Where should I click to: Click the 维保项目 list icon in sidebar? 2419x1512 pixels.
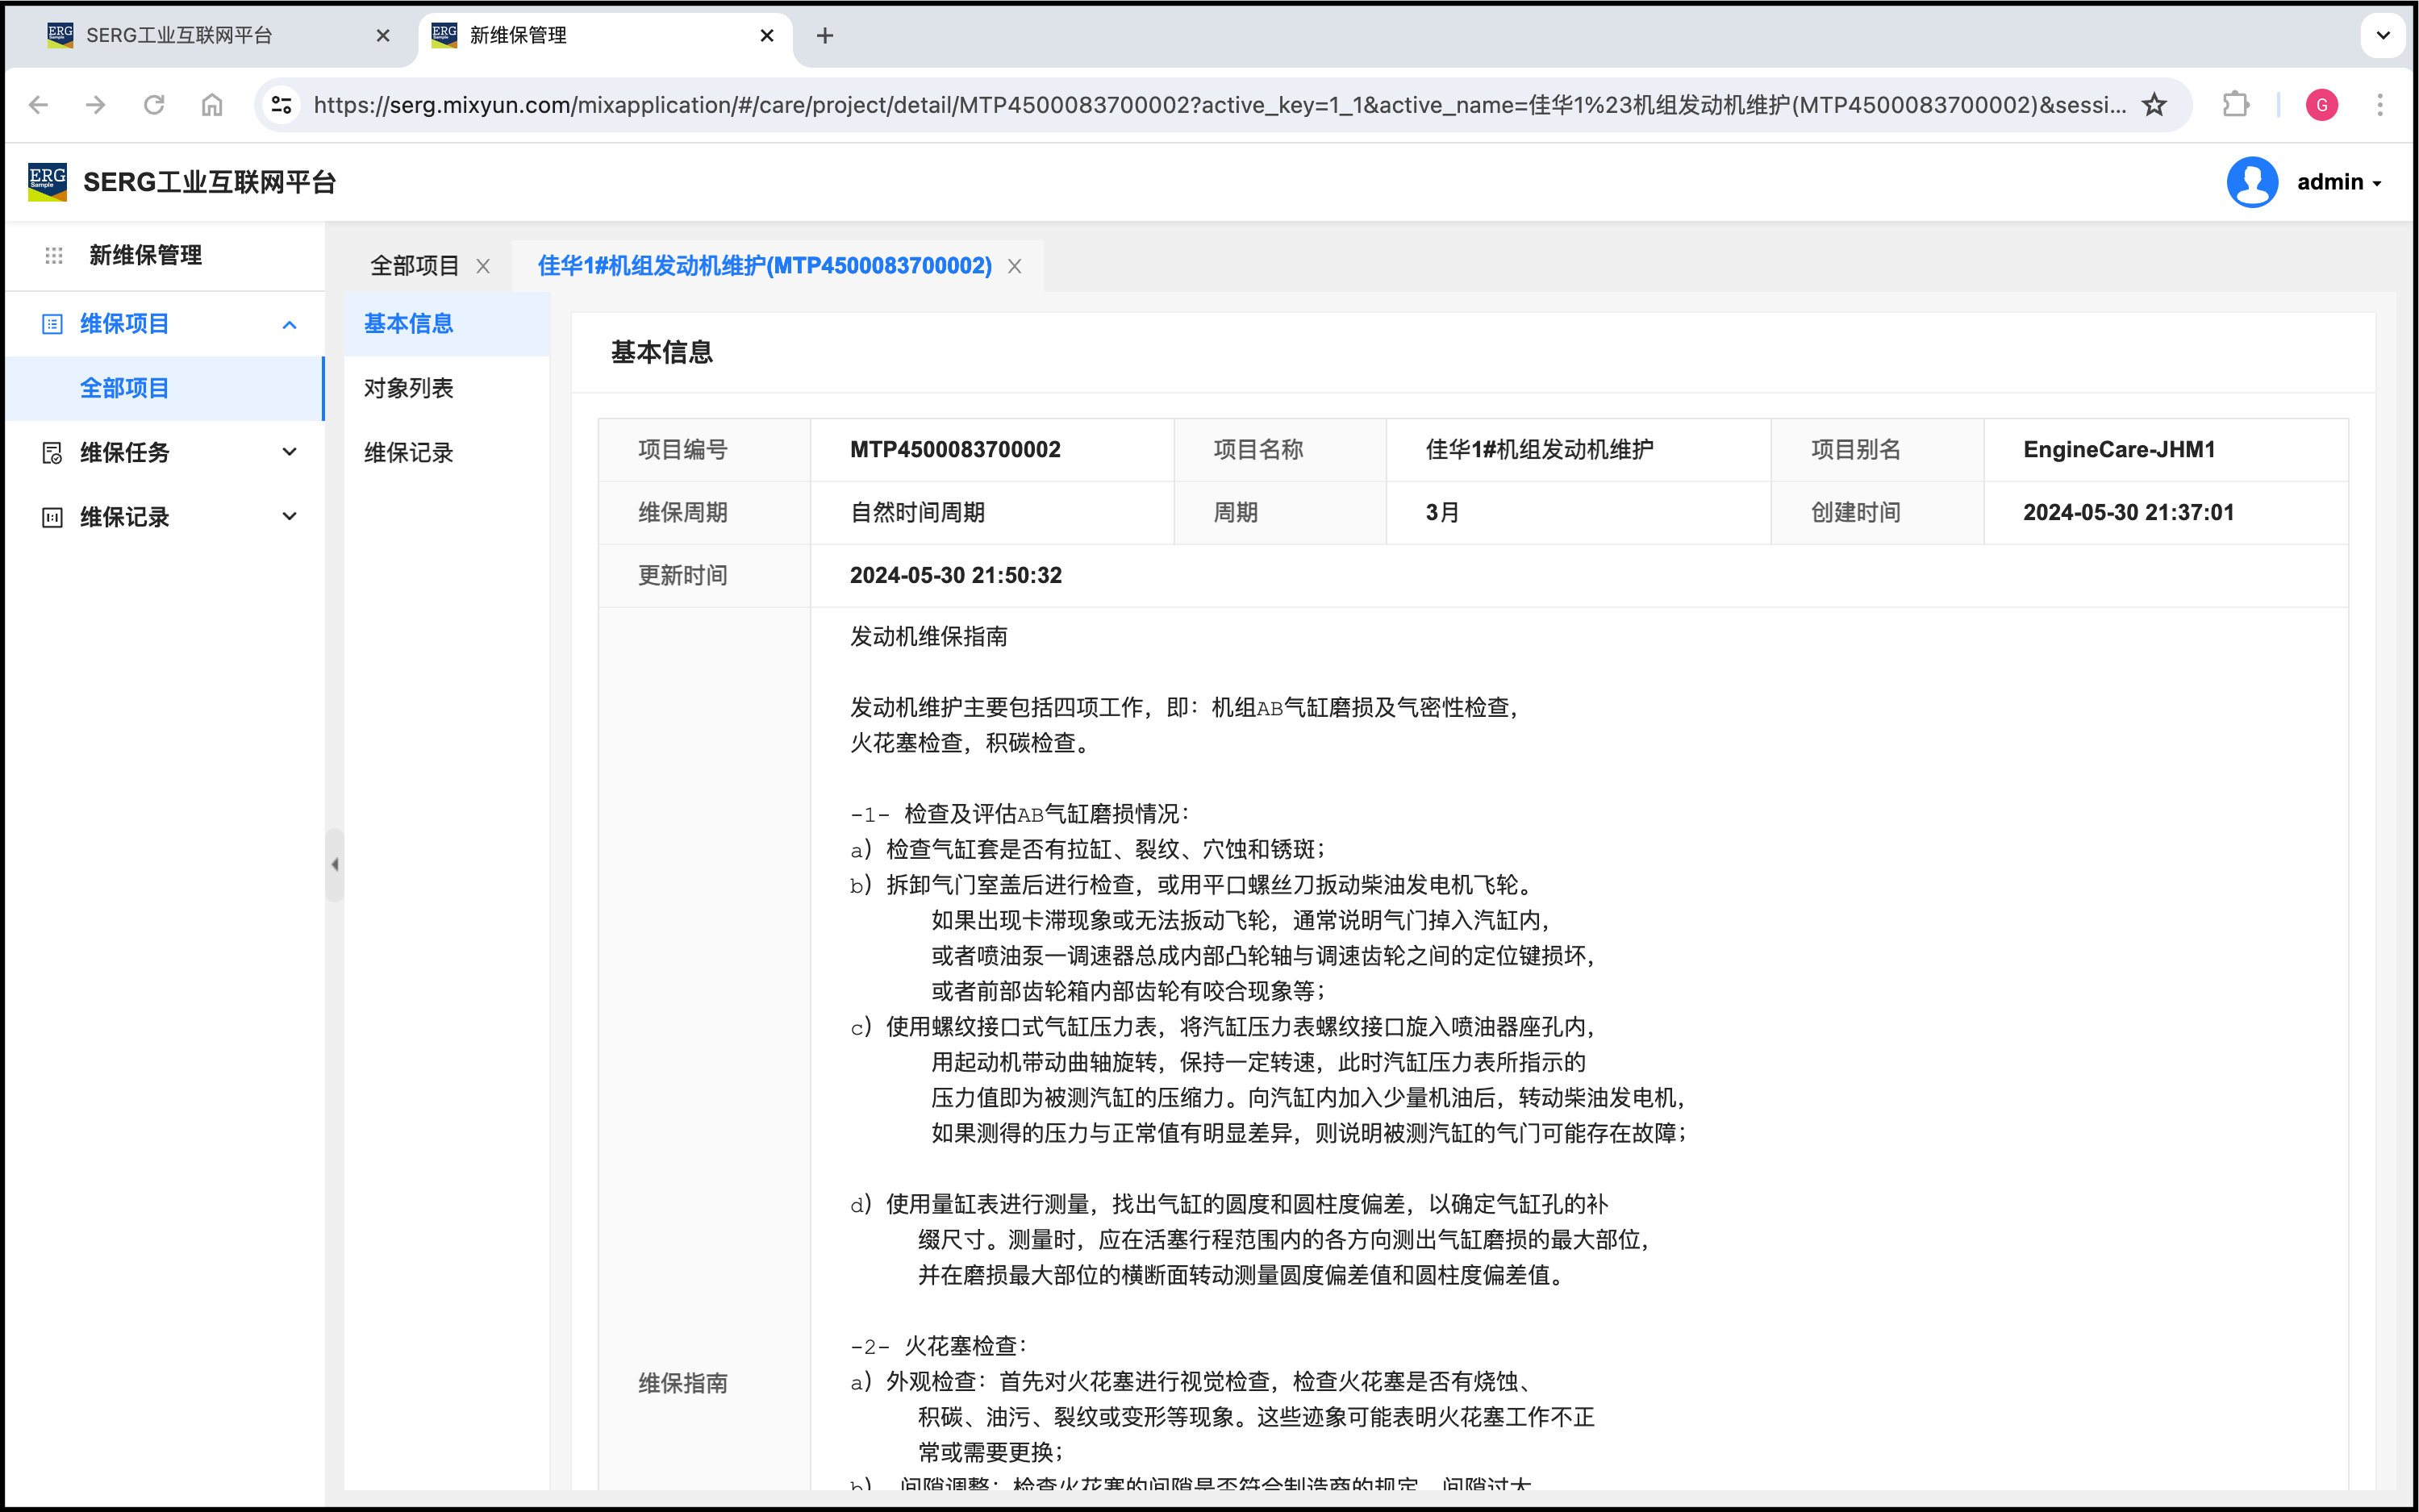click(x=52, y=324)
